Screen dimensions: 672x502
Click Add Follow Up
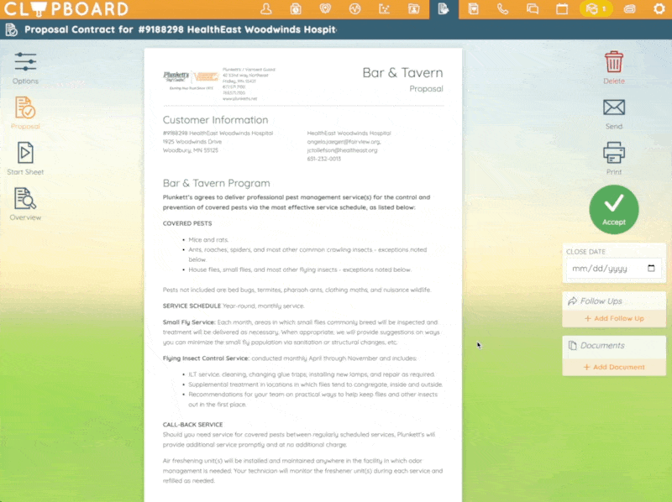pyautogui.click(x=614, y=319)
